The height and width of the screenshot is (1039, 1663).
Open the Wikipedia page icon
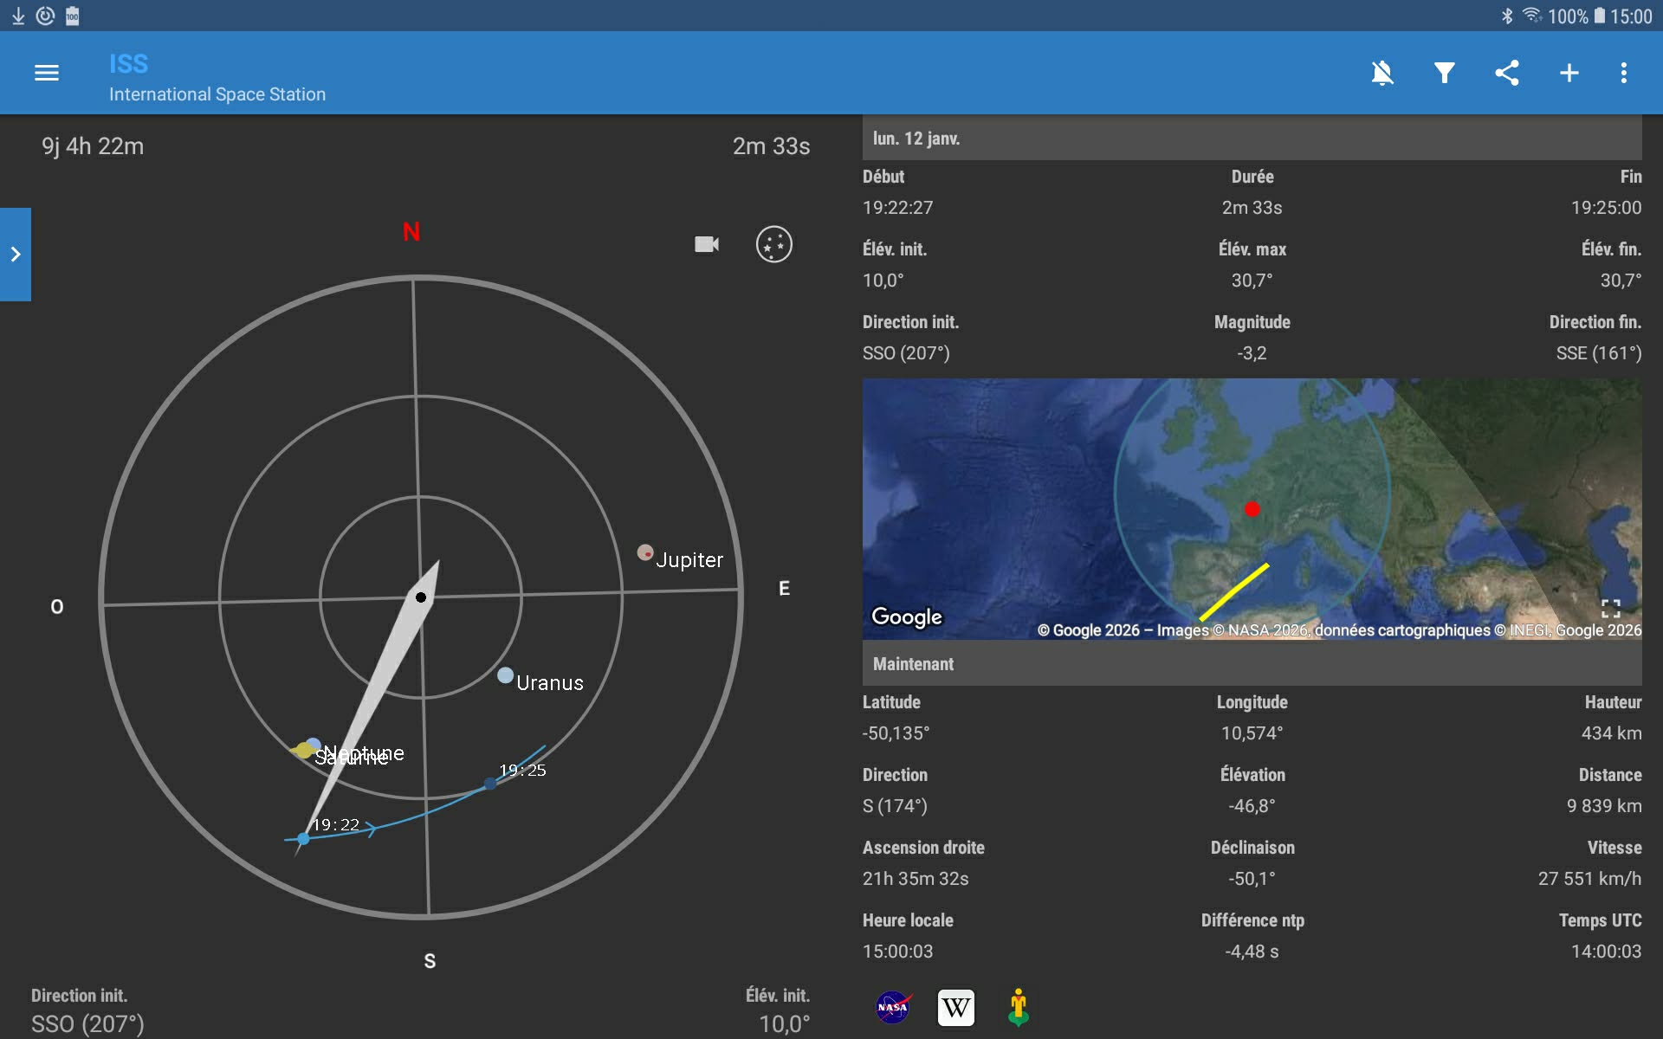click(x=955, y=1007)
